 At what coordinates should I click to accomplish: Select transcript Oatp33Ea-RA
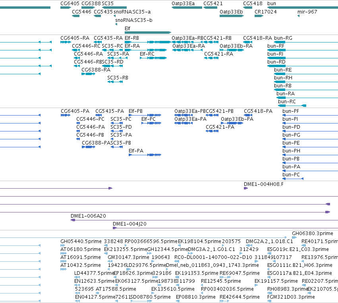tap(187, 50)
